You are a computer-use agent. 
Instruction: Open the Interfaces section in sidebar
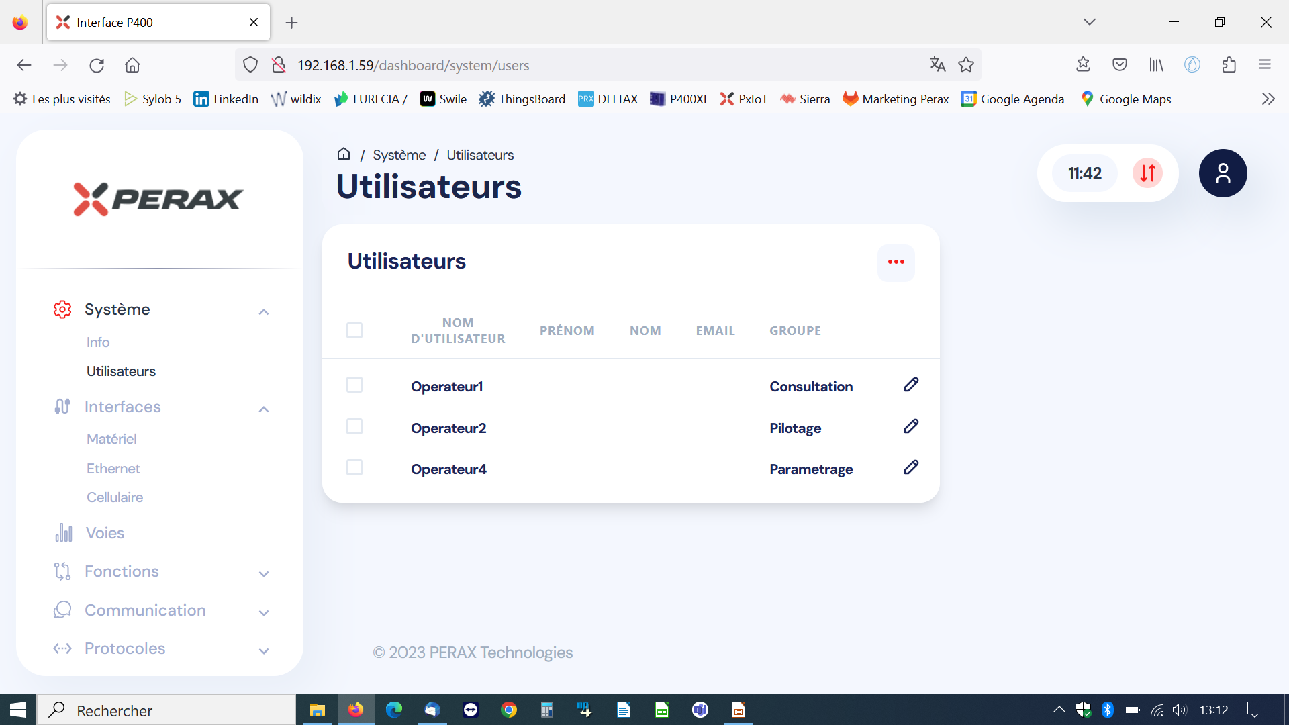click(x=122, y=406)
